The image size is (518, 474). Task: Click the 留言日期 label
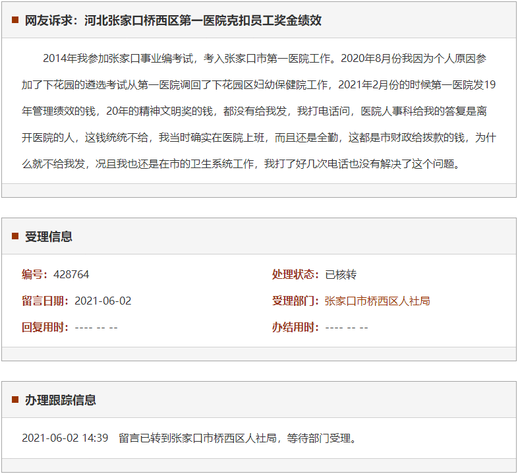click(x=45, y=301)
